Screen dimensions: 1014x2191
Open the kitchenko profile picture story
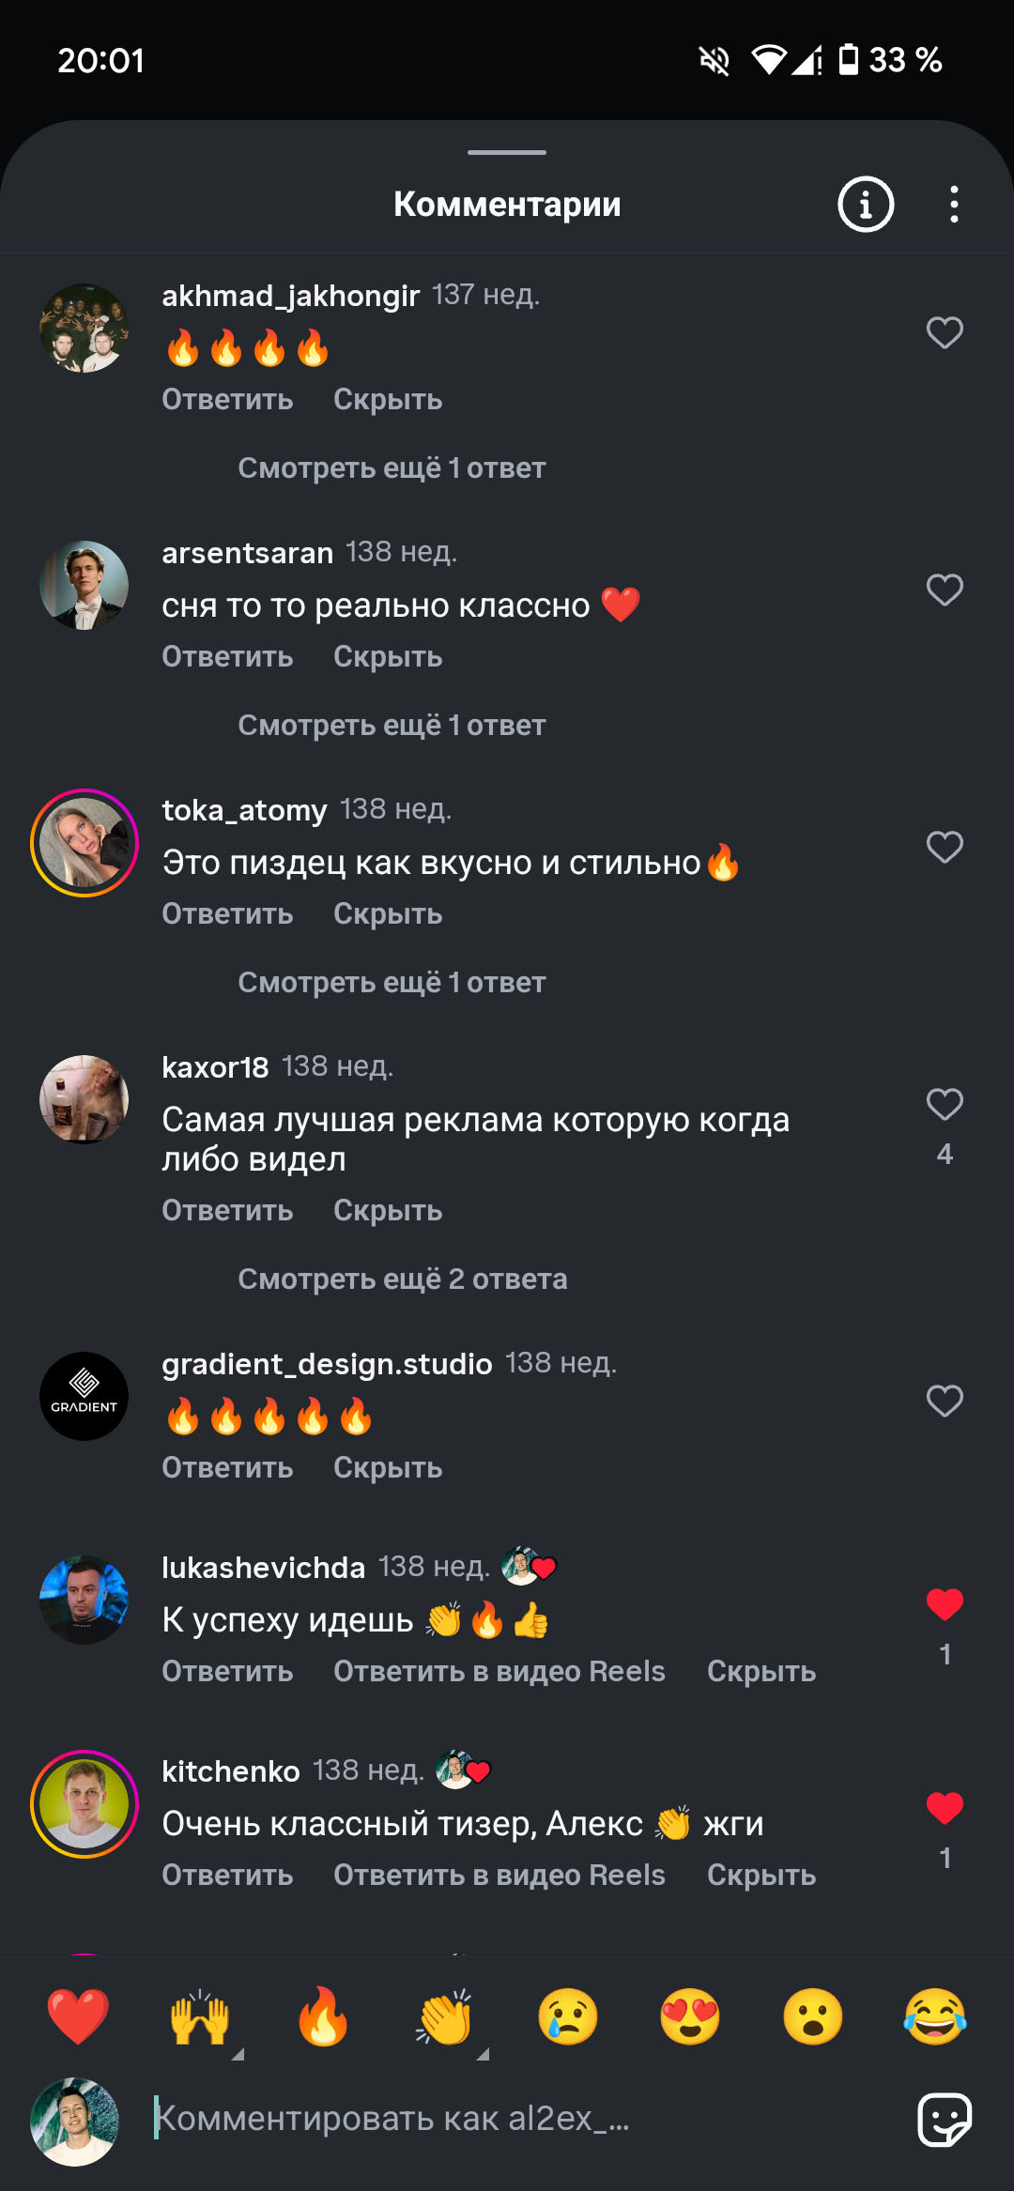pos(84,1803)
